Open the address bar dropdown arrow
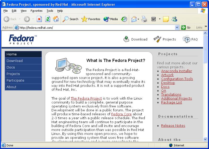This screenshot has width=209, height=149. click(x=177, y=27)
